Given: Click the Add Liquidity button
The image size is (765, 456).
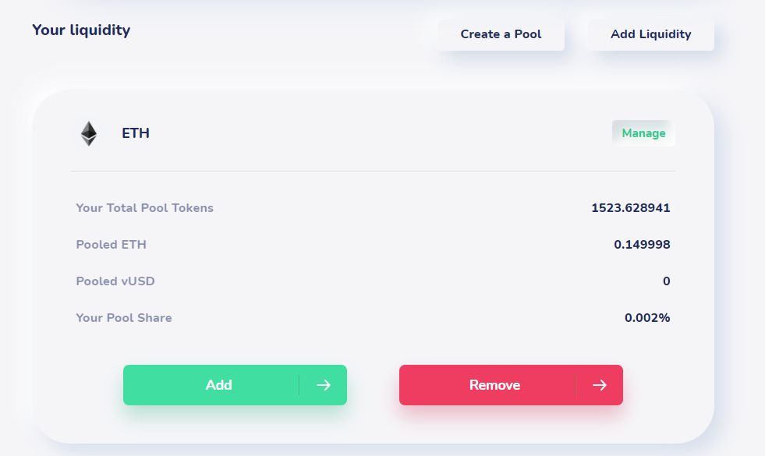Looking at the screenshot, I should click(651, 34).
